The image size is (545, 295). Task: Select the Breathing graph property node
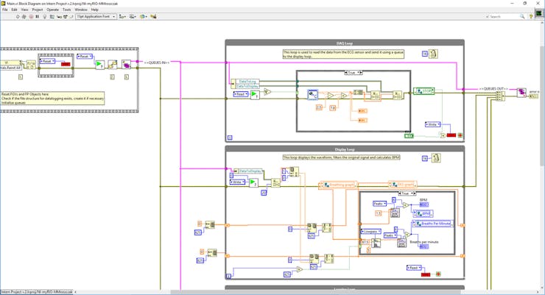click(338, 185)
